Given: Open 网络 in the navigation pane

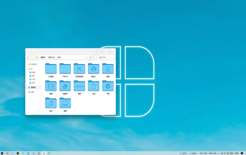Looking at the screenshot, I should coord(31,92).
